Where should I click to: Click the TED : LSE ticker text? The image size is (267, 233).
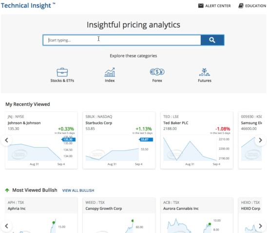pyautogui.click(x=171, y=116)
